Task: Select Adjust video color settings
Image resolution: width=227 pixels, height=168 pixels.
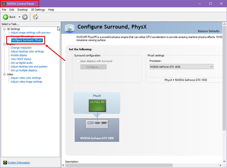Action: point(26,78)
